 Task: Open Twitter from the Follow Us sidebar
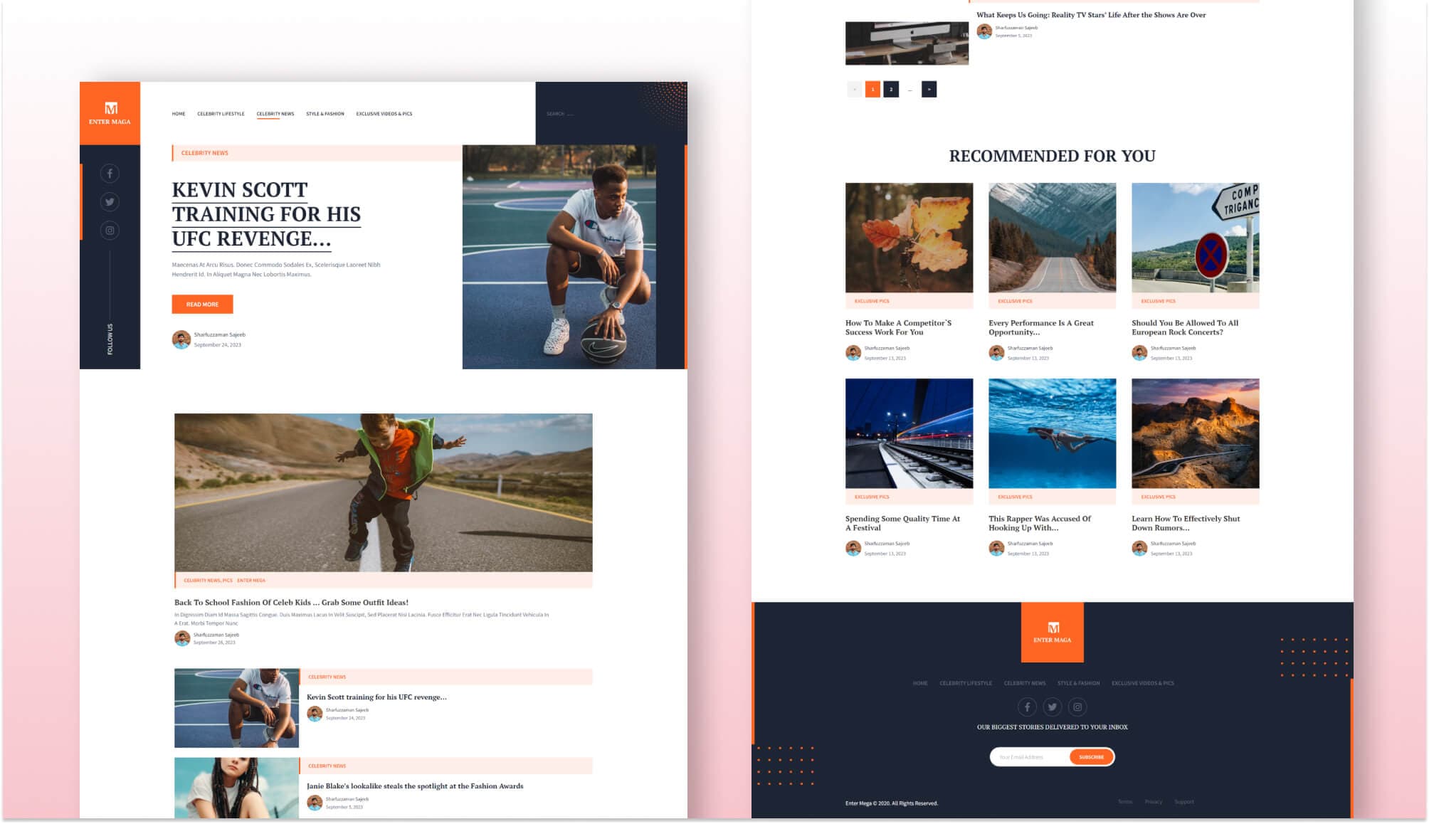point(110,201)
